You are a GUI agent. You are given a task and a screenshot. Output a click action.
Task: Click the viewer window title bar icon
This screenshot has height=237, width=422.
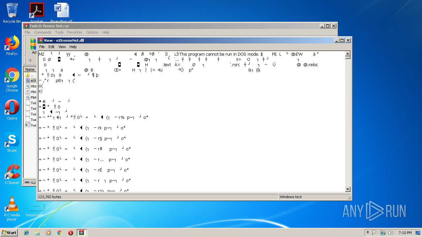[41, 40]
